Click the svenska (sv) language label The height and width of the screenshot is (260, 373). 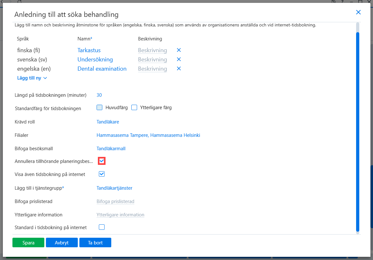(32, 60)
